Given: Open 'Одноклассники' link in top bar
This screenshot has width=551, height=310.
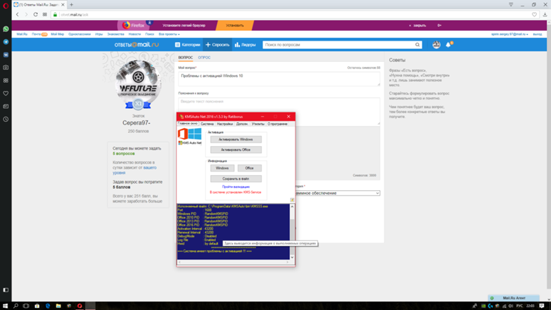Looking at the screenshot, I should pyautogui.click(x=79, y=34).
